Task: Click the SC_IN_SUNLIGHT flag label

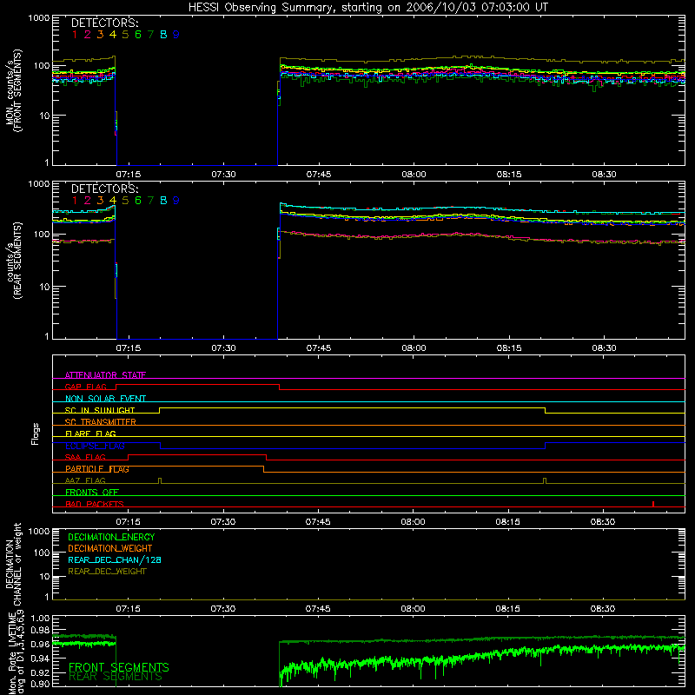Action: 100,410
